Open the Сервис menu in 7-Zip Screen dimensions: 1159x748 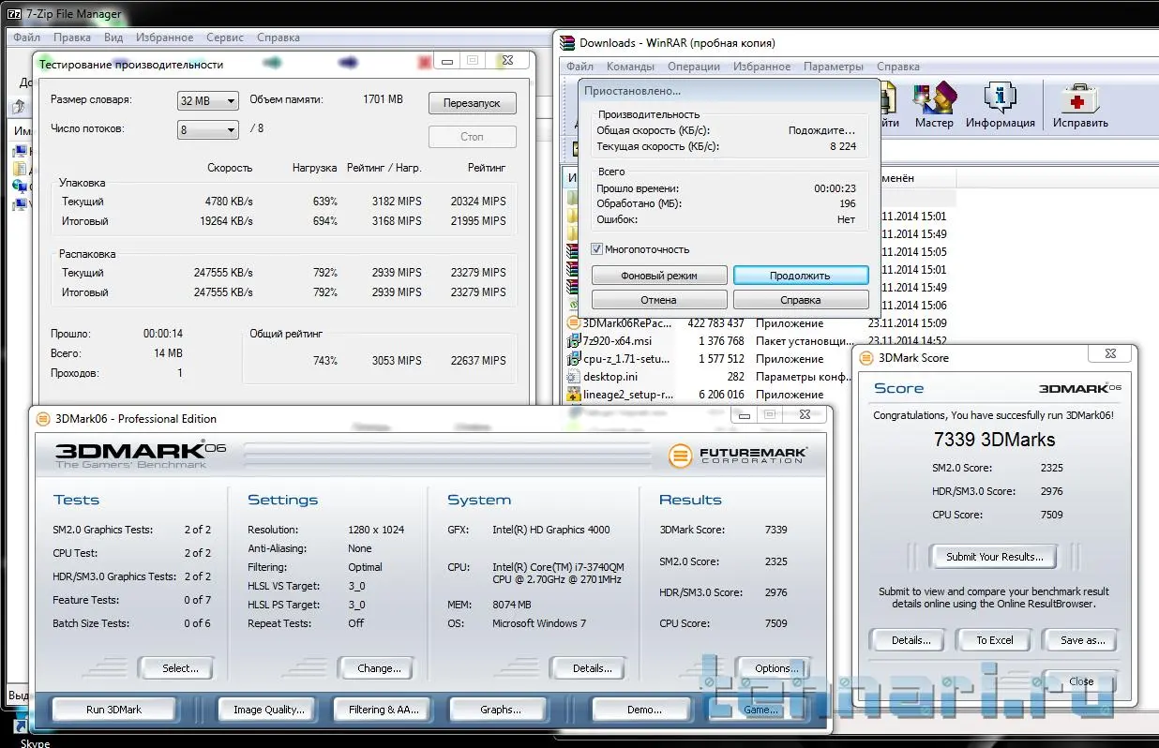click(224, 37)
